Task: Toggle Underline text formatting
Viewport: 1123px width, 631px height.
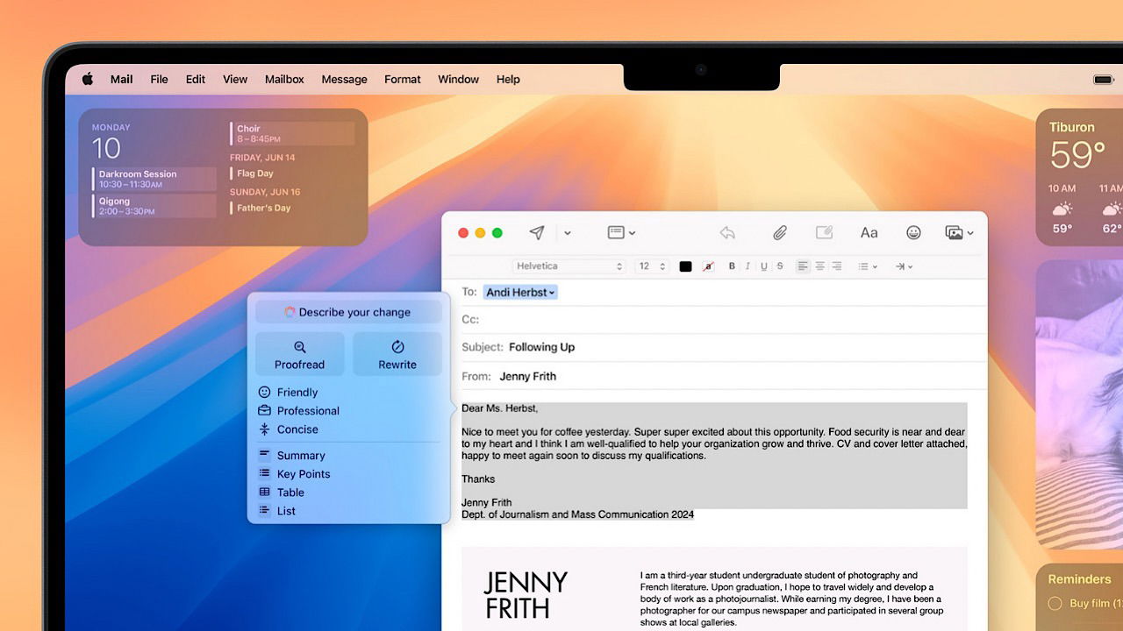Action: pos(764,266)
